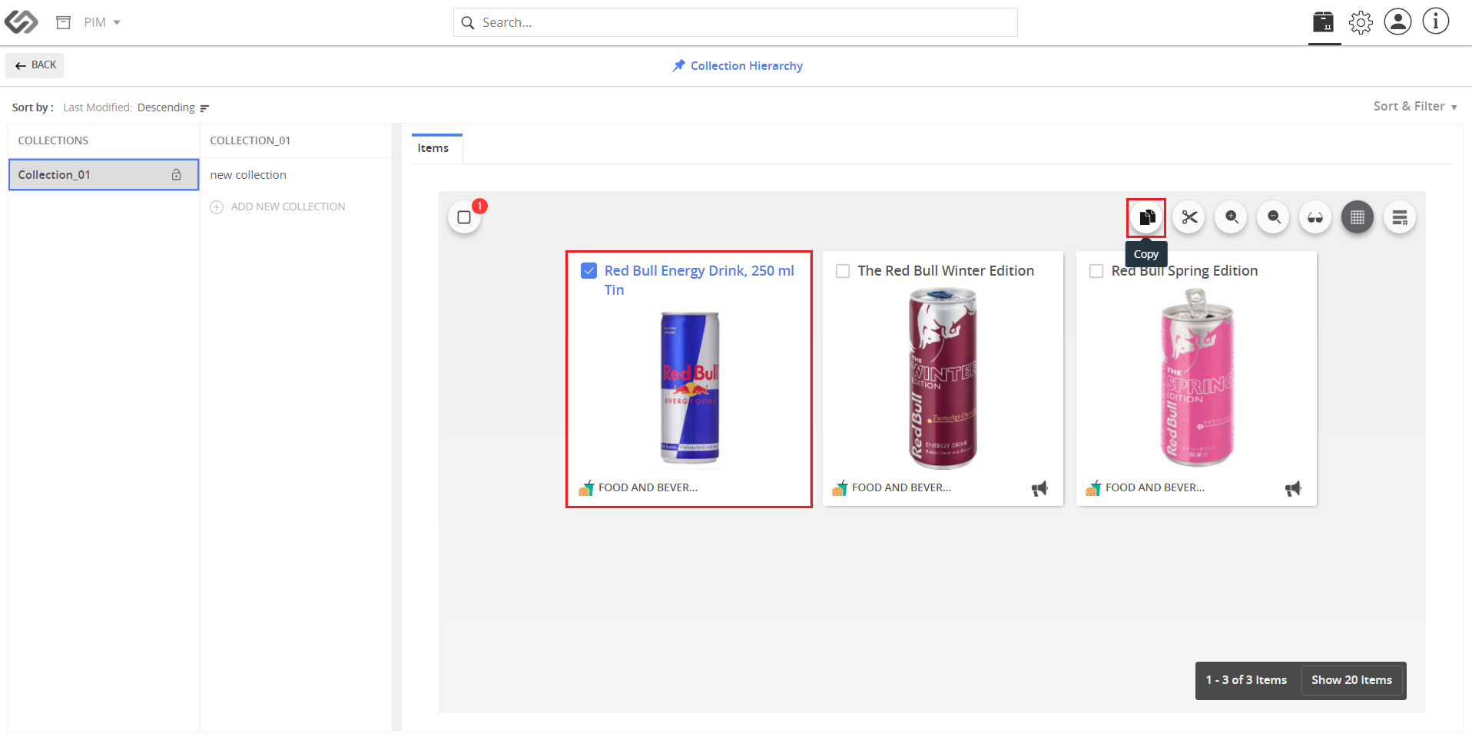Select Collection_01 in the collections list

(x=104, y=174)
